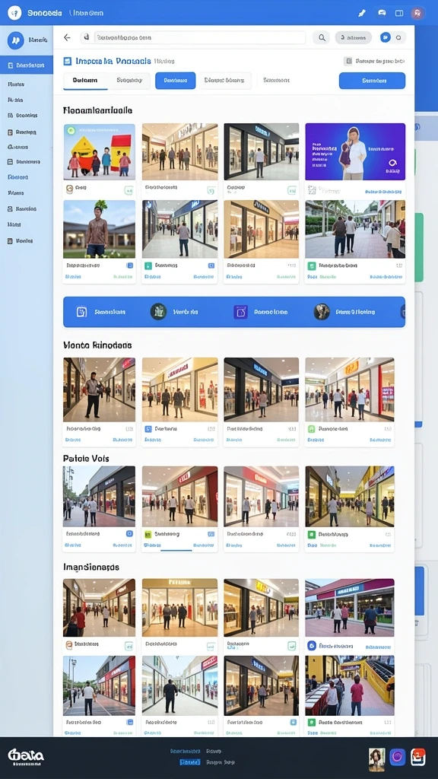Image resolution: width=438 pixels, height=779 pixels.
Task: Click the magnifying glass search icon
Action: [x=322, y=38]
